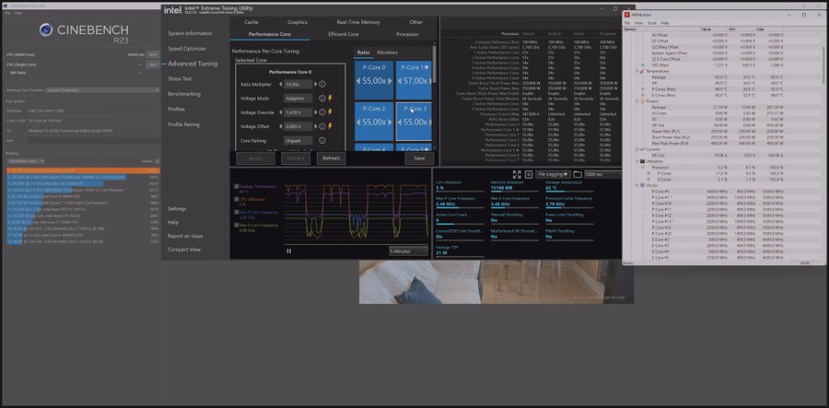
Task: Open the Stress Test section
Action: (181, 78)
